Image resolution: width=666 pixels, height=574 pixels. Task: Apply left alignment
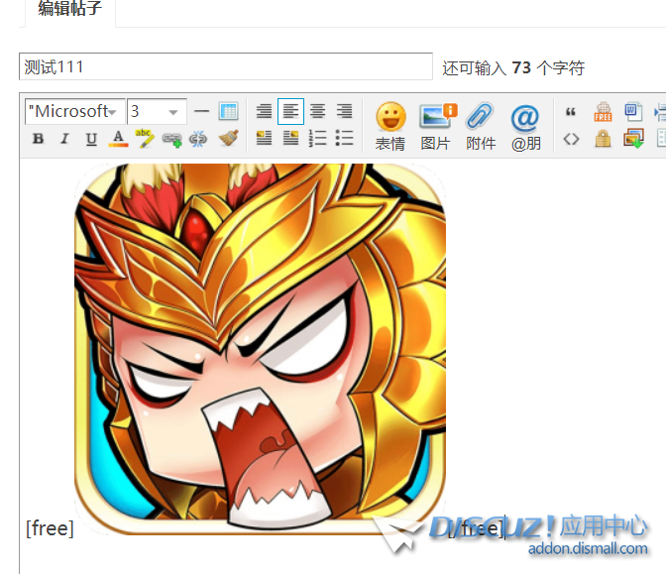(290, 111)
